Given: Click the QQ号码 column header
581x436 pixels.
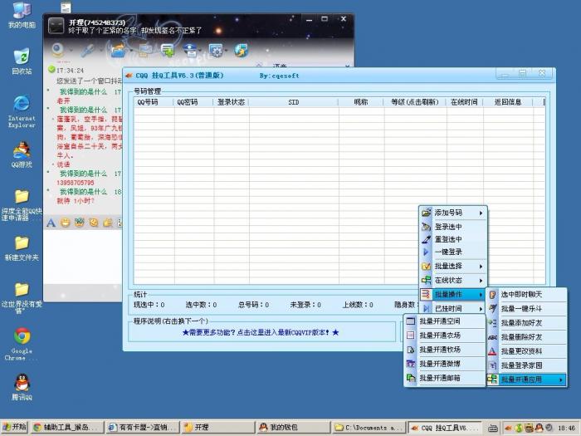Looking at the screenshot, I should point(154,102).
